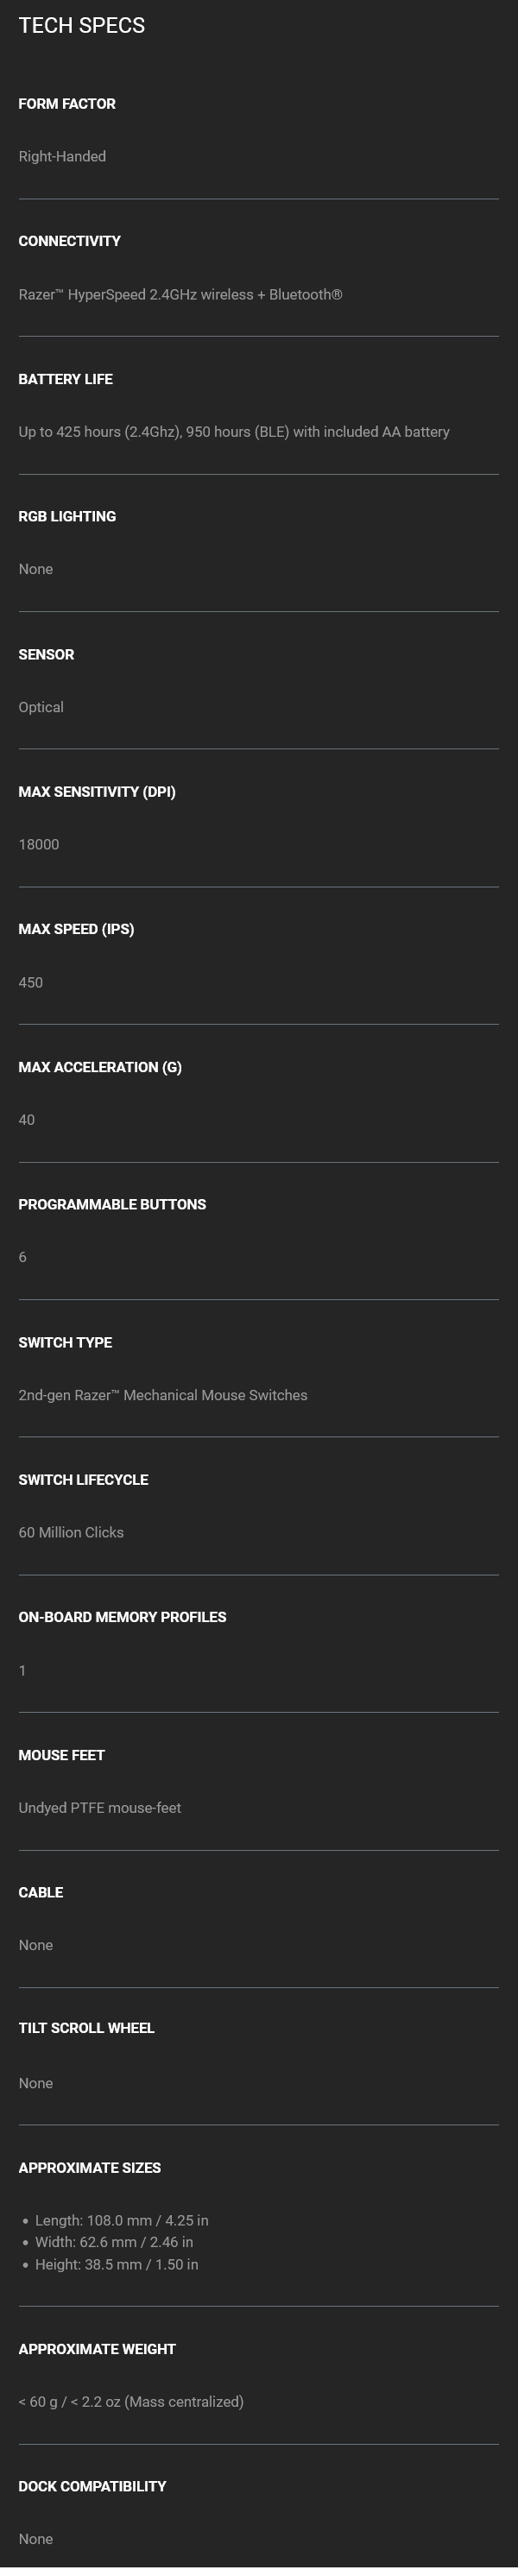Click the Optical sensor value
518x2576 pixels.
click(41, 707)
